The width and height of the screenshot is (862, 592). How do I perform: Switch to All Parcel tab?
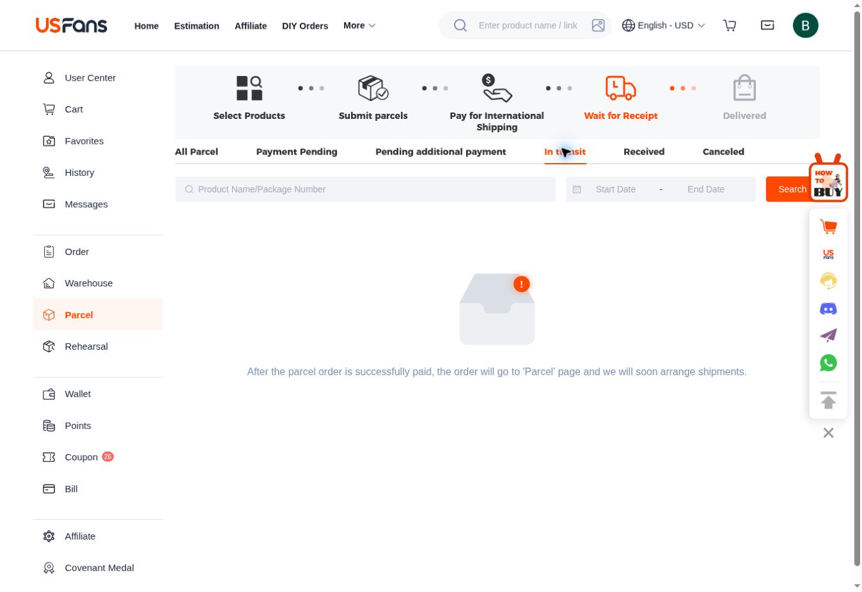pyautogui.click(x=196, y=152)
